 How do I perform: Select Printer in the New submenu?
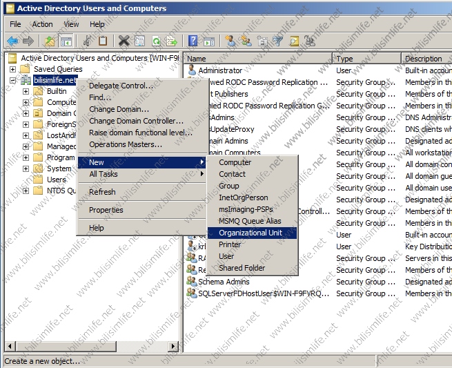(x=252, y=244)
